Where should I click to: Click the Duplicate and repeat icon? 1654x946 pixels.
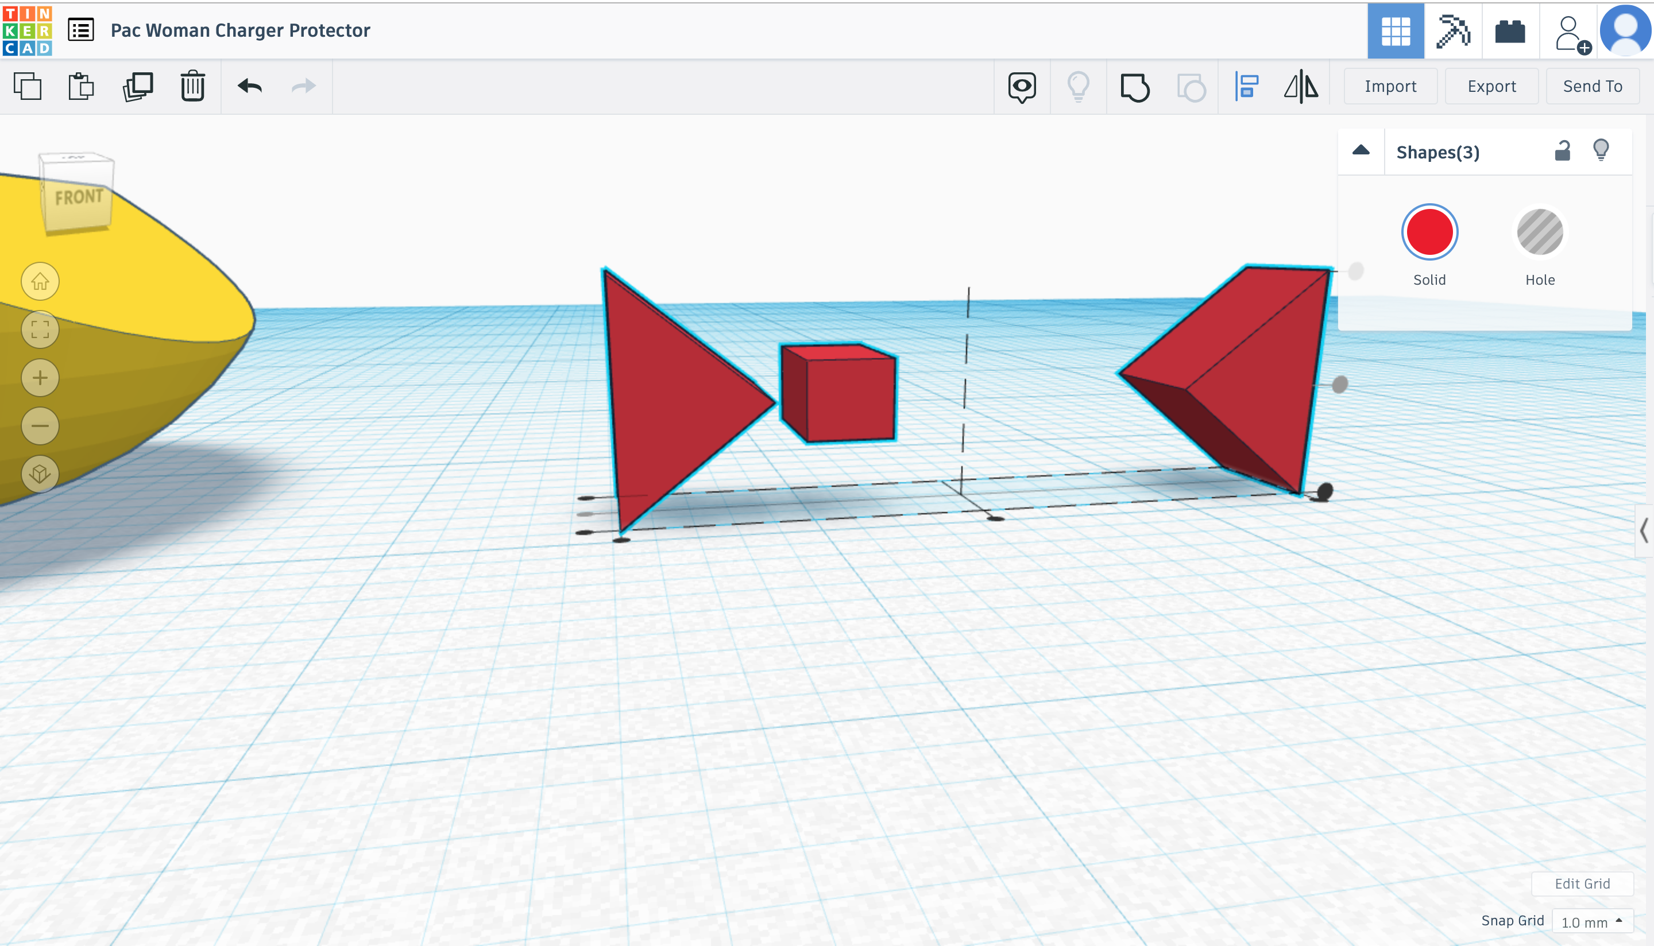pyautogui.click(x=137, y=87)
